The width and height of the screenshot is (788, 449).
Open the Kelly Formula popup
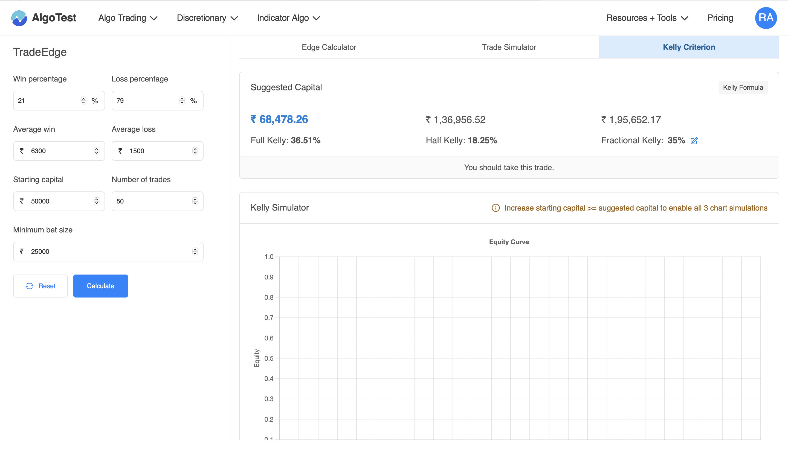click(x=742, y=87)
